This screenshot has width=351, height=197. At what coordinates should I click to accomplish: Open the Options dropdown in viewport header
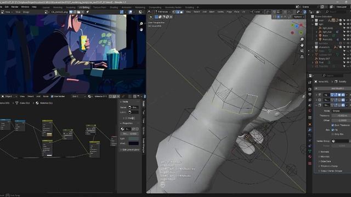[x=298, y=17]
